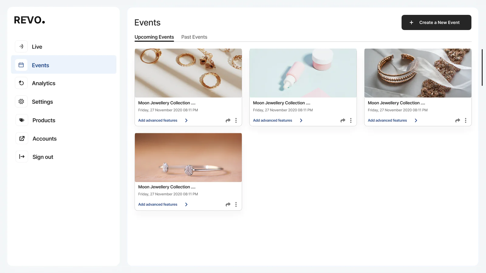Open more options on pink cosmetic bottle card
The width and height of the screenshot is (486, 273).
pyautogui.click(x=351, y=120)
